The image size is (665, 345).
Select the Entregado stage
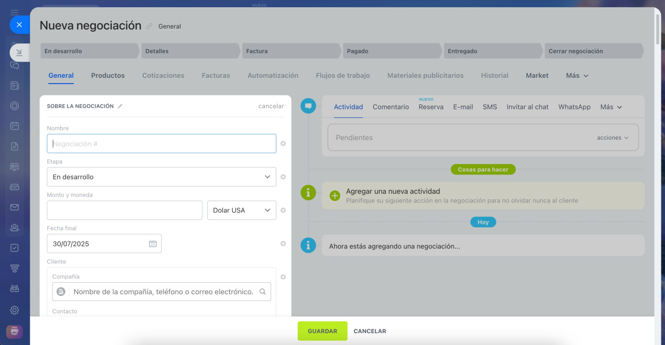pos(494,51)
